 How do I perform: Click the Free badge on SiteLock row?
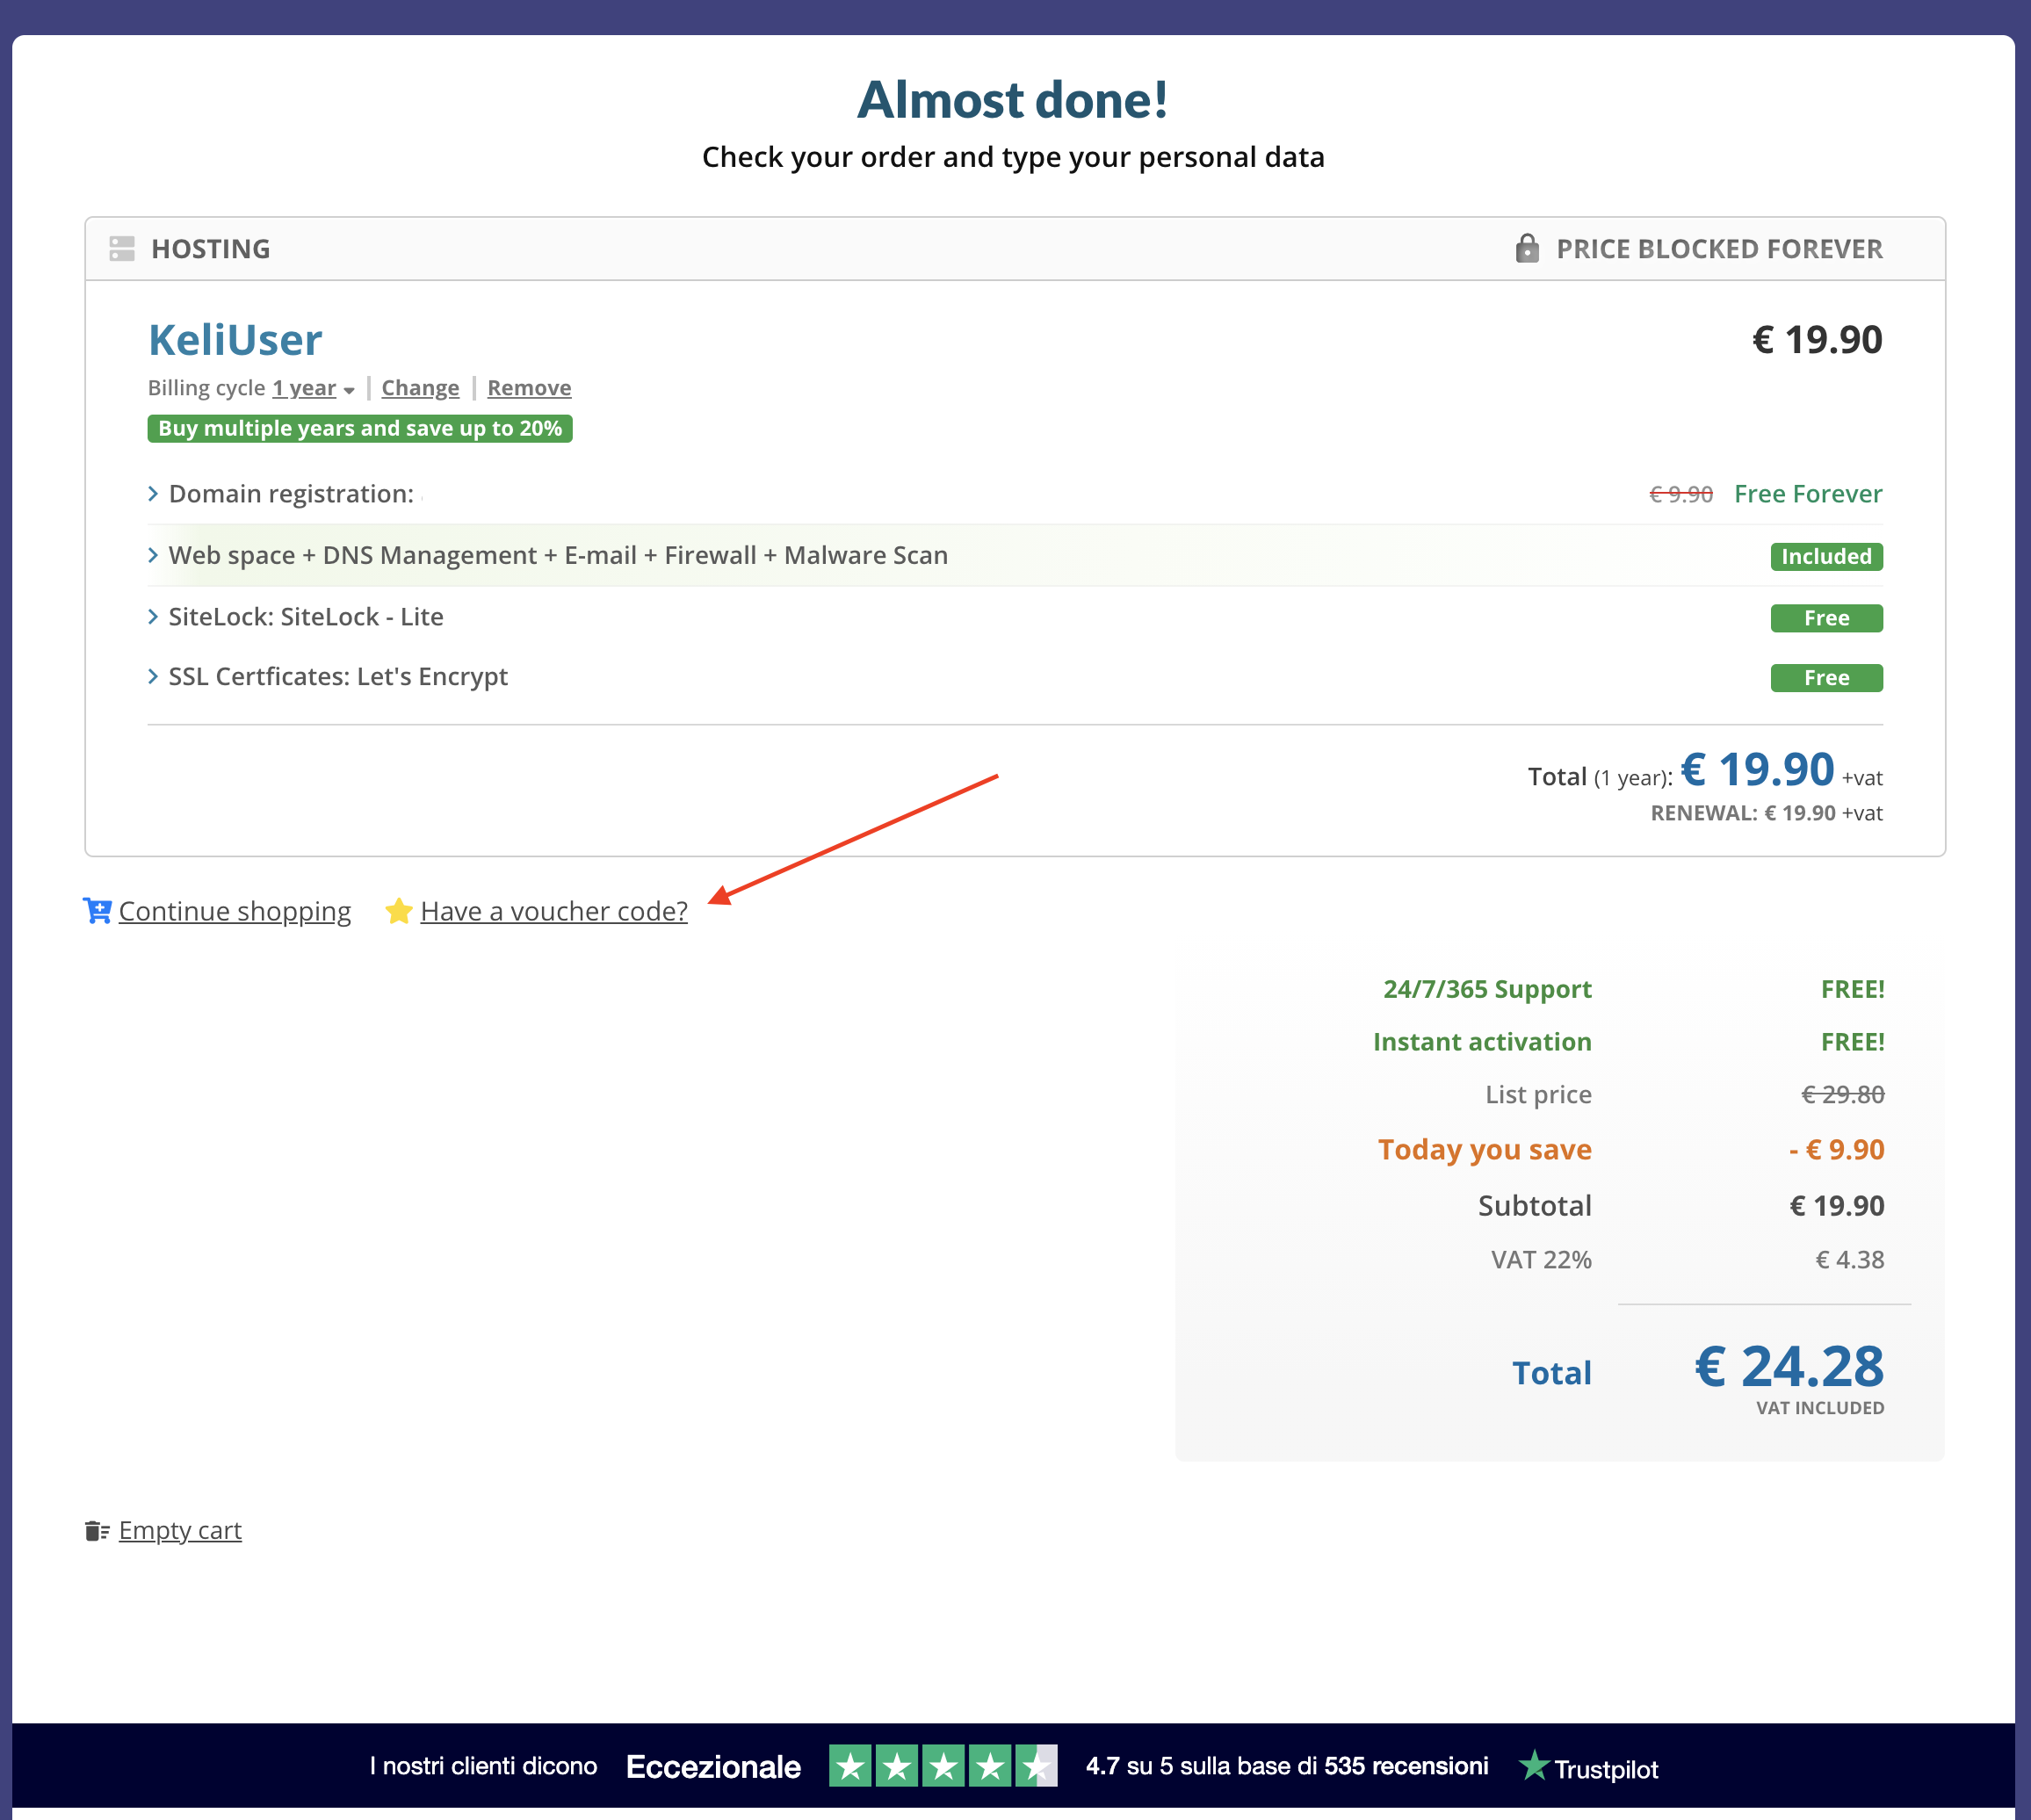click(x=1826, y=619)
